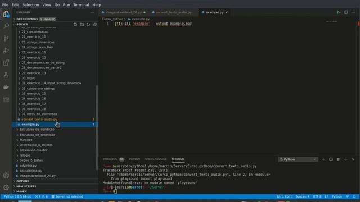The height and width of the screenshot is (202, 360).
Task: Change encoding via UTF-8 indicator
Action: (317, 196)
